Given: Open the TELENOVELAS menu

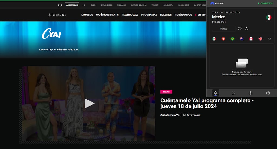Looking at the screenshot, I should point(130,15).
